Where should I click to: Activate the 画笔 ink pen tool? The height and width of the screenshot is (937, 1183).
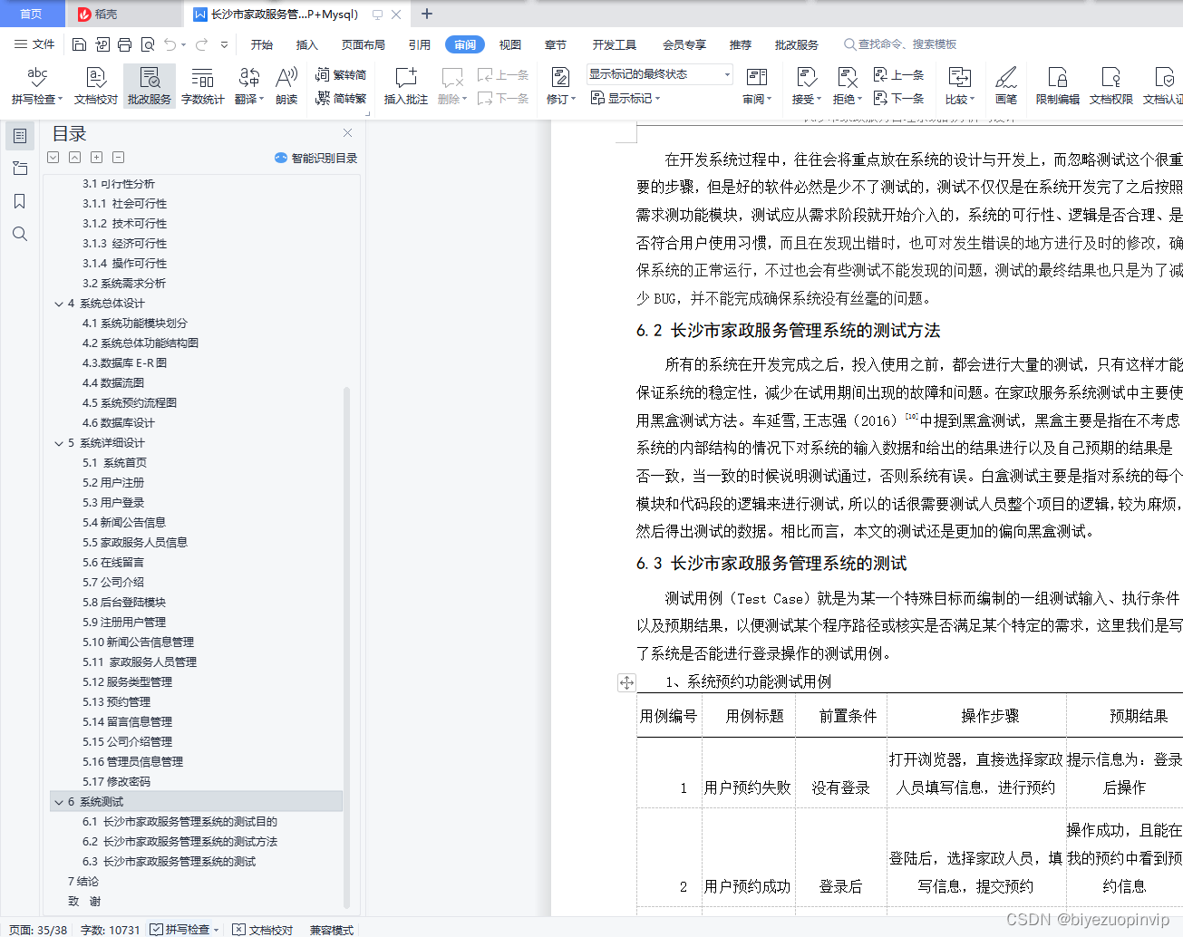click(1006, 86)
